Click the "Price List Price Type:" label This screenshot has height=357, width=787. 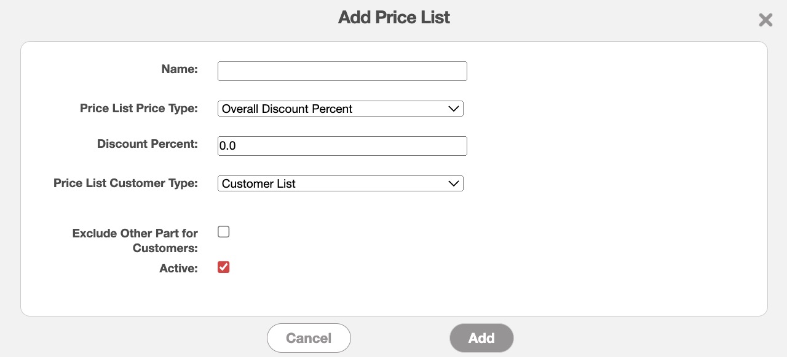pos(139,109)
